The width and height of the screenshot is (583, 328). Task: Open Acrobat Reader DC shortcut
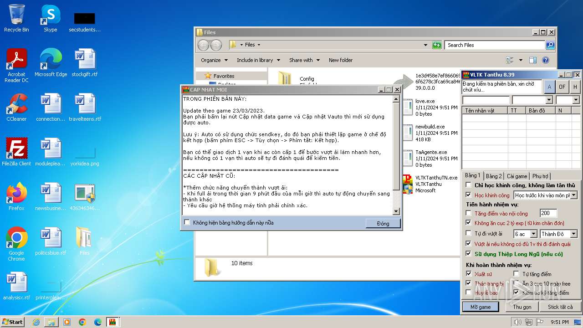click(x=16, y=65)
